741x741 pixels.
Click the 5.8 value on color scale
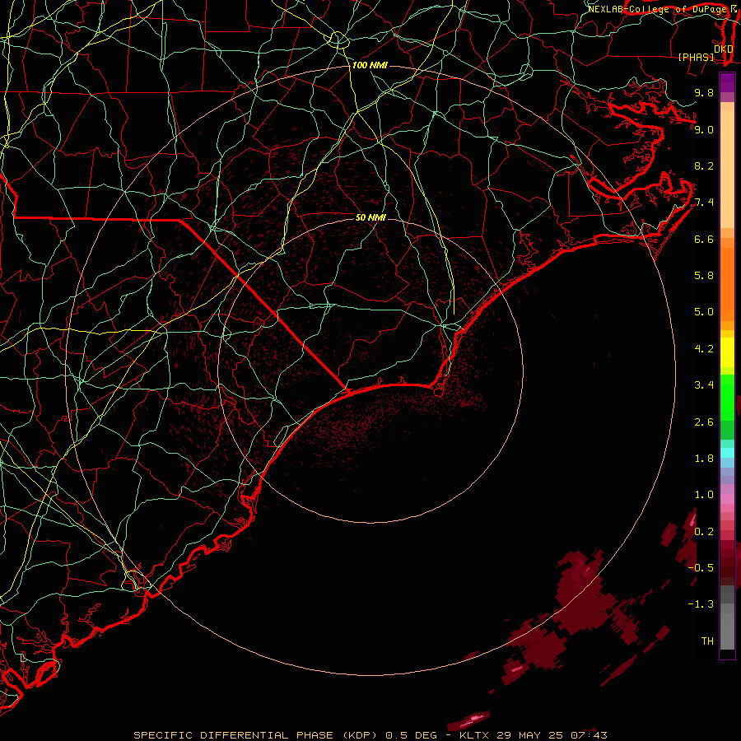pos(704,276)
